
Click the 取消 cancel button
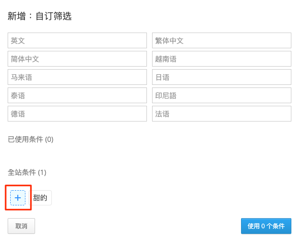click(x=21, y=226)
